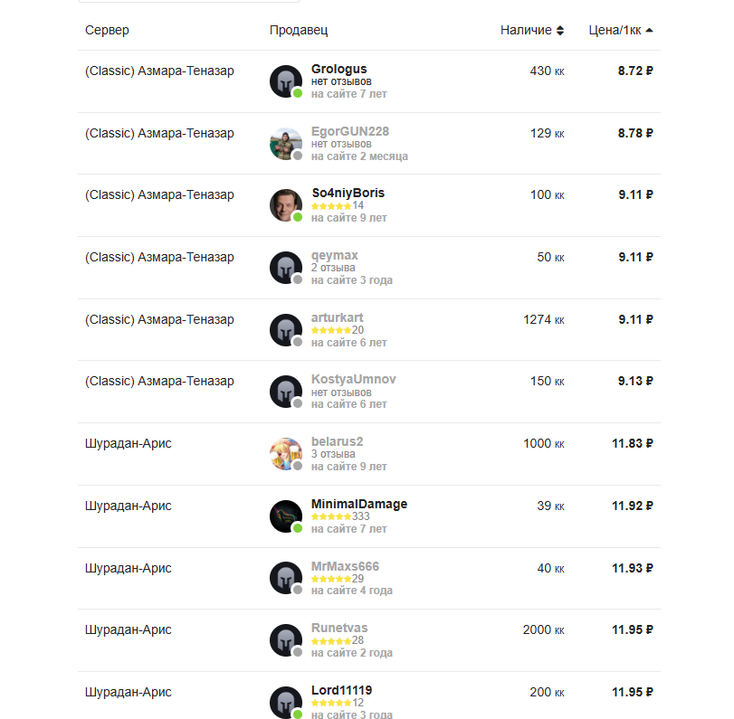Click Сервер column header

(x=107, y=31)
